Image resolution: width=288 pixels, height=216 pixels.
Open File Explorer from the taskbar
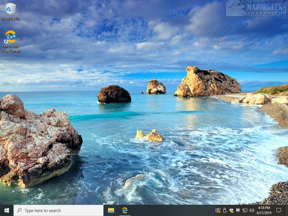pos(111,210)
